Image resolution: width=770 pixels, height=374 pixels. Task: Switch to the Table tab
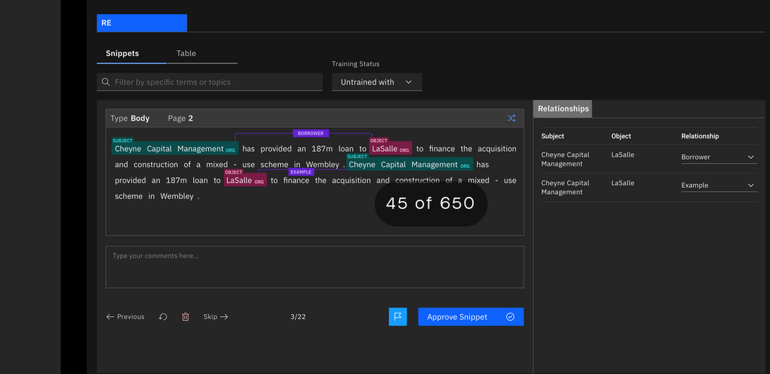tap(186, 54)
